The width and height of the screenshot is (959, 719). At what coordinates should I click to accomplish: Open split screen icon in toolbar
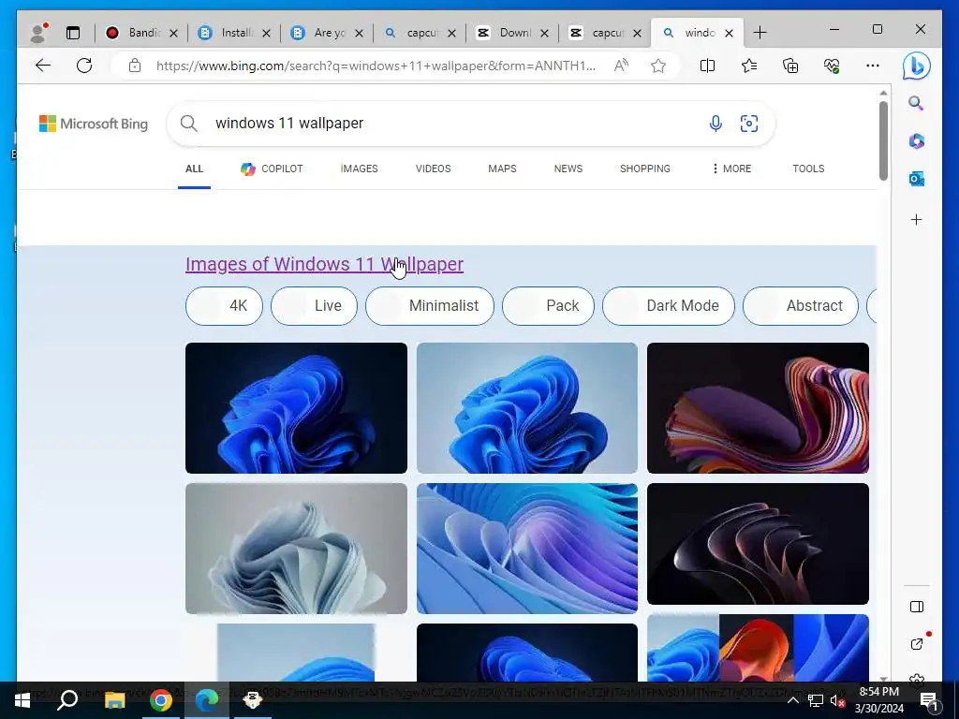click(707, 66)
